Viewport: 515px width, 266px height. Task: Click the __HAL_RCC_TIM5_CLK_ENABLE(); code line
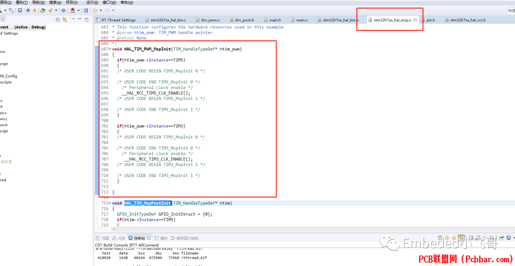(x=155, y=93)
